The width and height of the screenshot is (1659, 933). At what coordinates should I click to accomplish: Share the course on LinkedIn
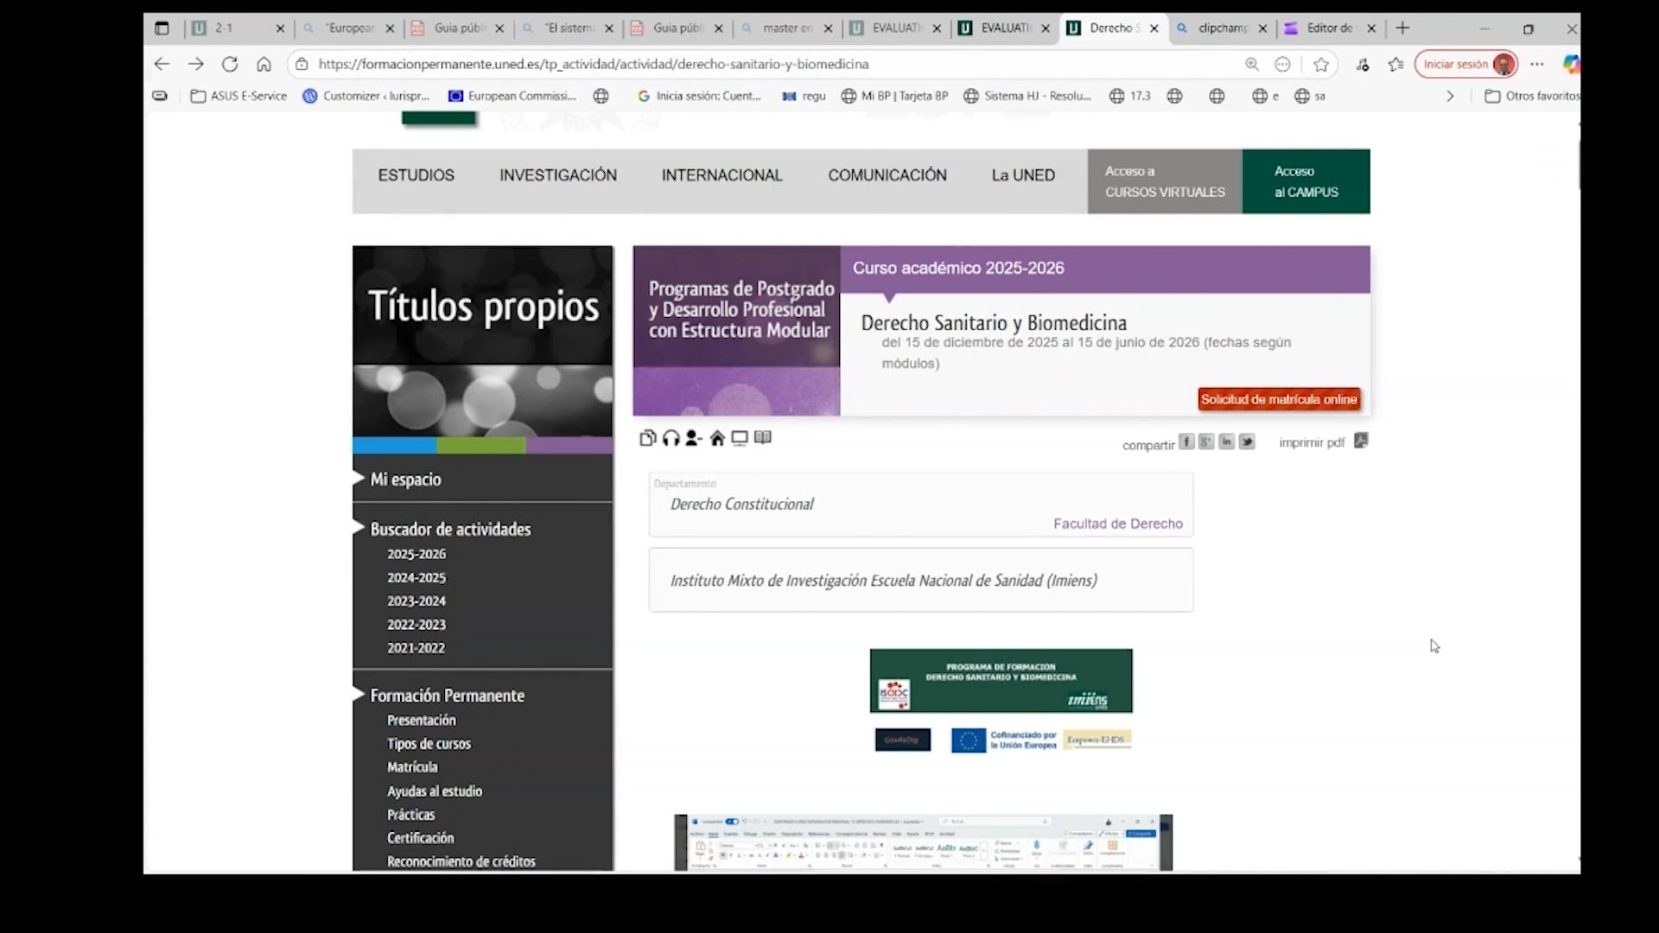point(1226,441)
